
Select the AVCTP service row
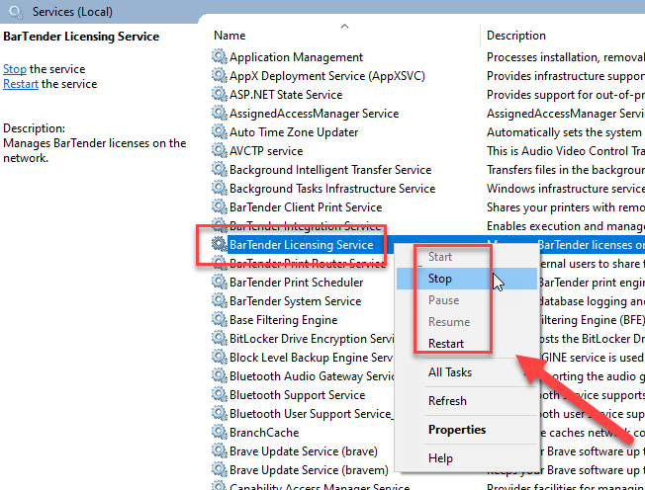tap(266, 151)
